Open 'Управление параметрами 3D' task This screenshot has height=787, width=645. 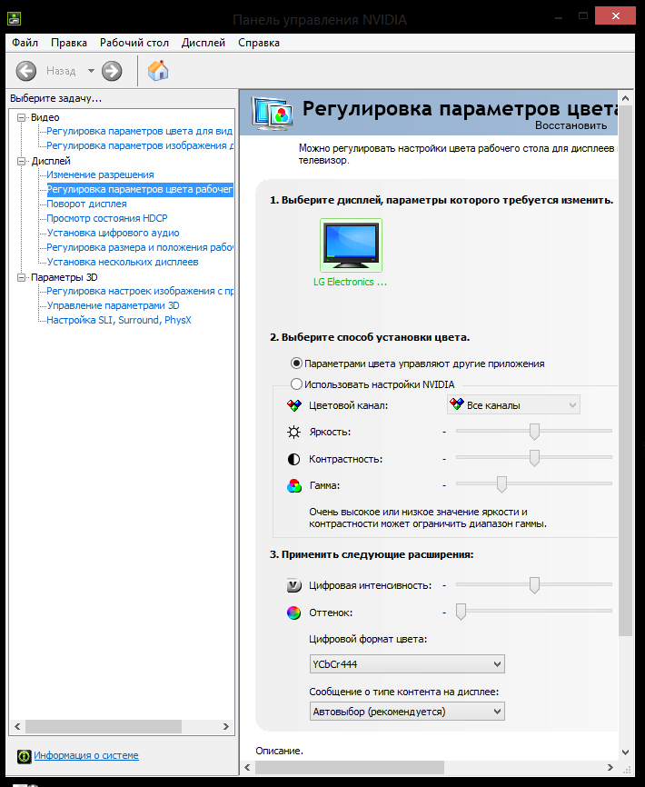[114, 305]
